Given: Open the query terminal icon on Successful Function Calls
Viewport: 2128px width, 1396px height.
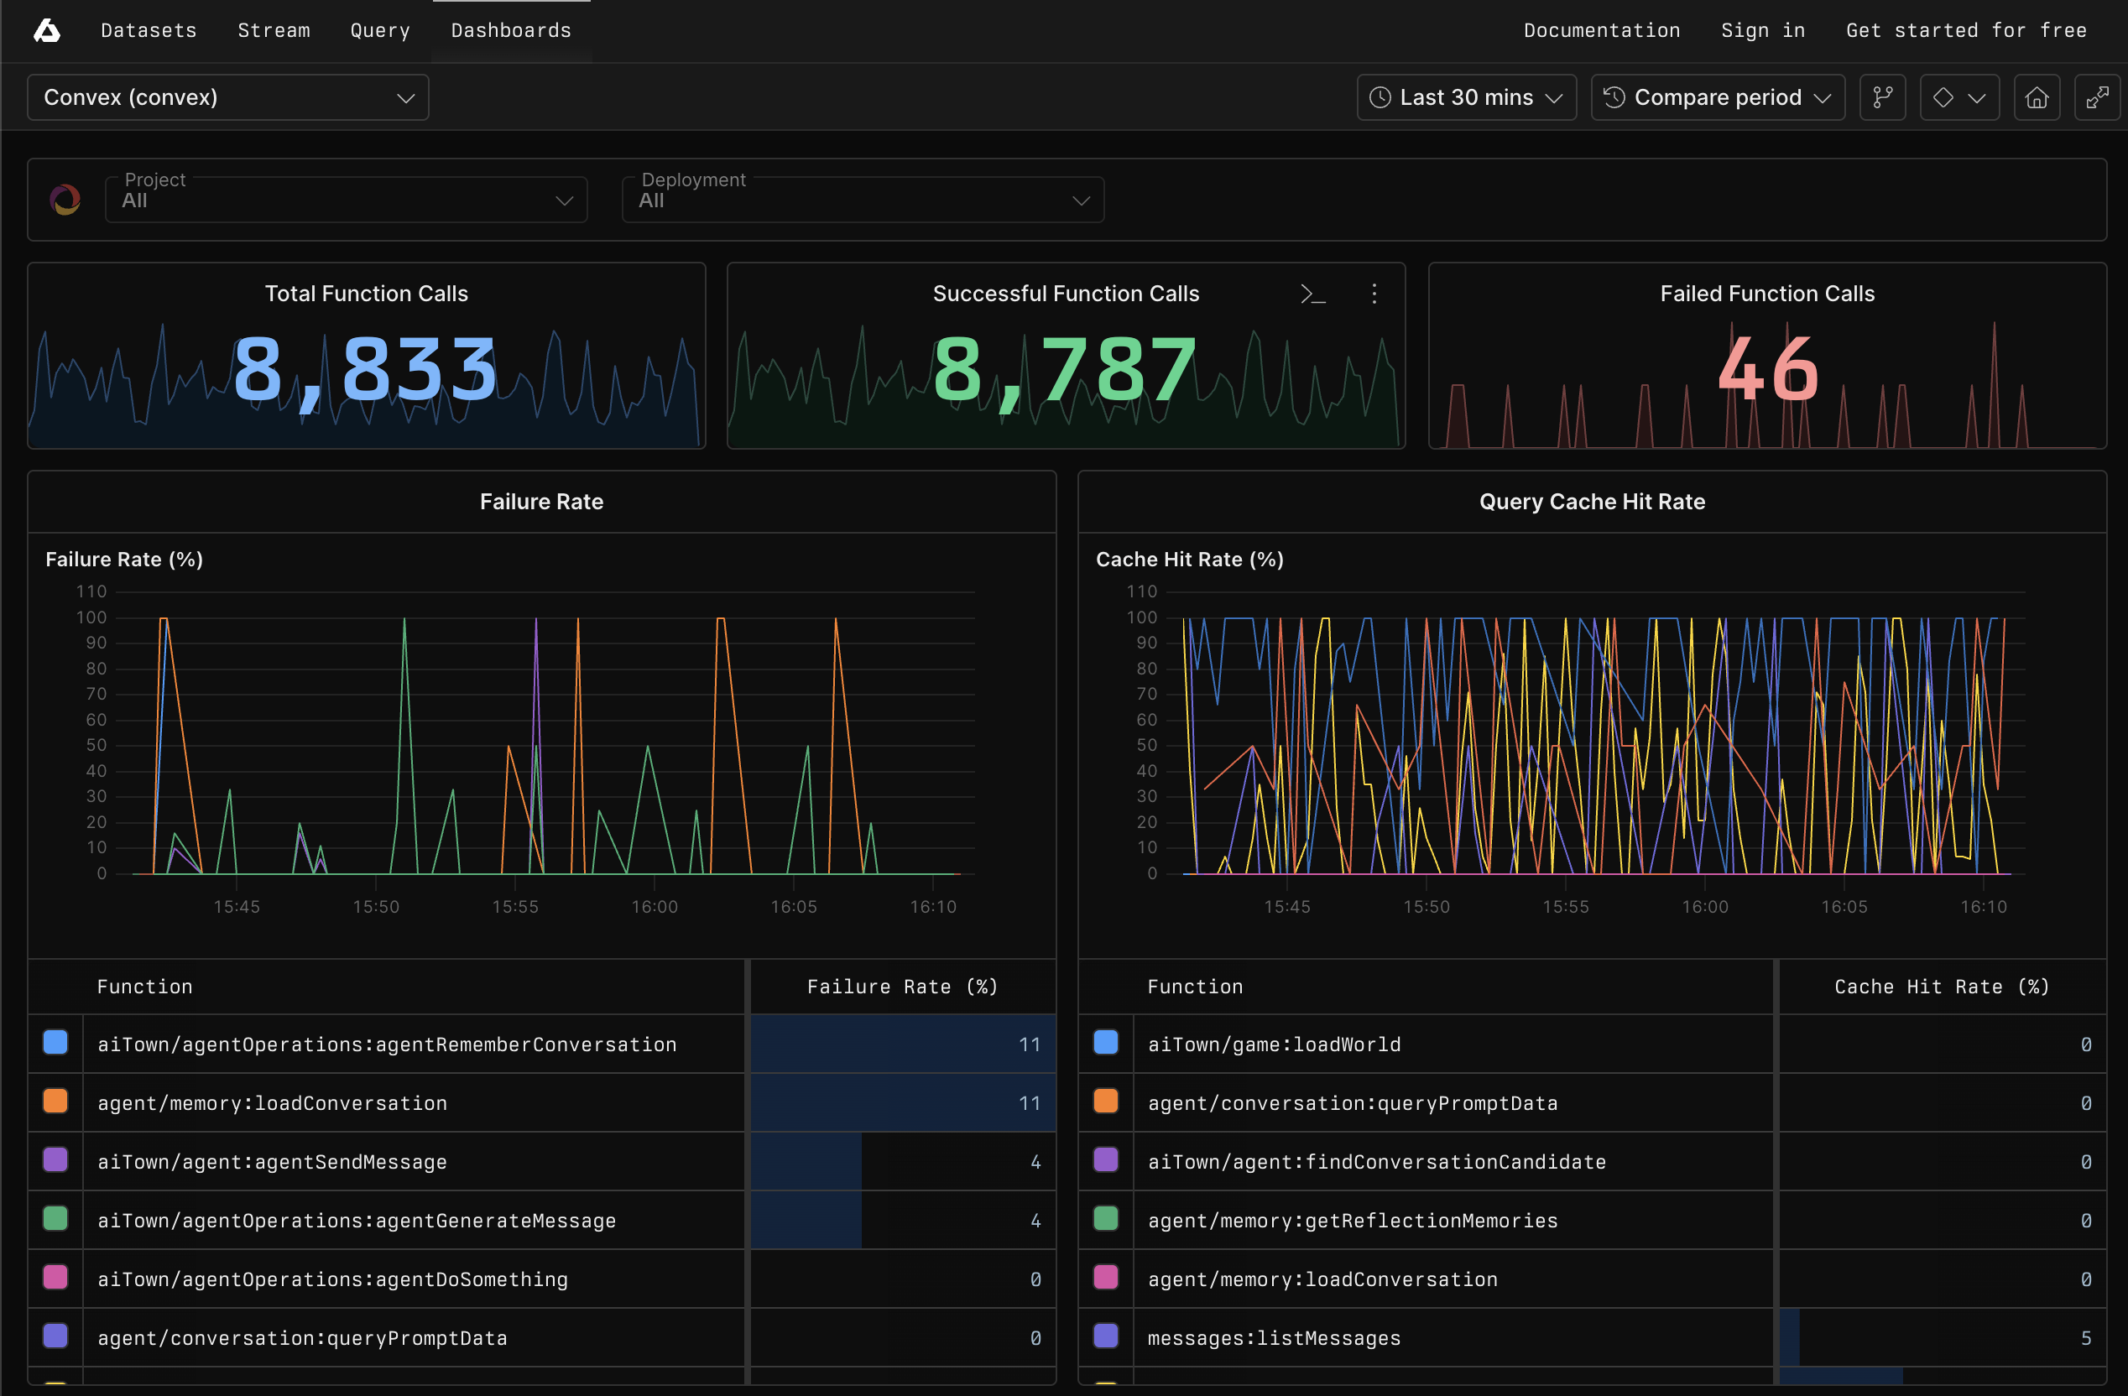Looking at the screenshot, I should 1312,294.
